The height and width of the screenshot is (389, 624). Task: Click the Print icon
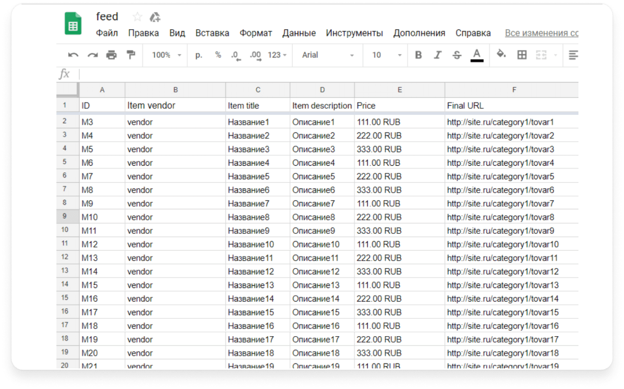111,55
